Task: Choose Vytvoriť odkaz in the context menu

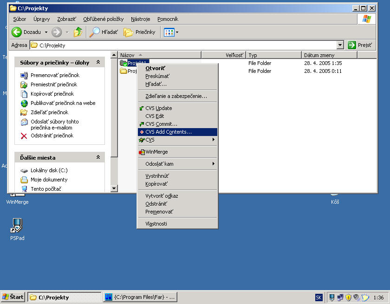Action: tap(177, 196)
